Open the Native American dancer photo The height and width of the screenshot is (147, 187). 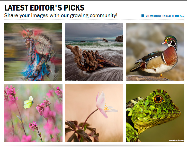33,52
